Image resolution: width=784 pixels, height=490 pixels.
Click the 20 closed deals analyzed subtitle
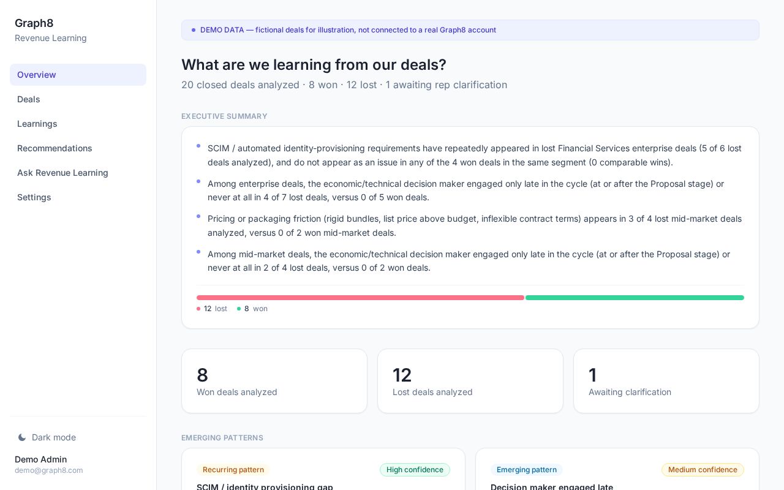344,85
